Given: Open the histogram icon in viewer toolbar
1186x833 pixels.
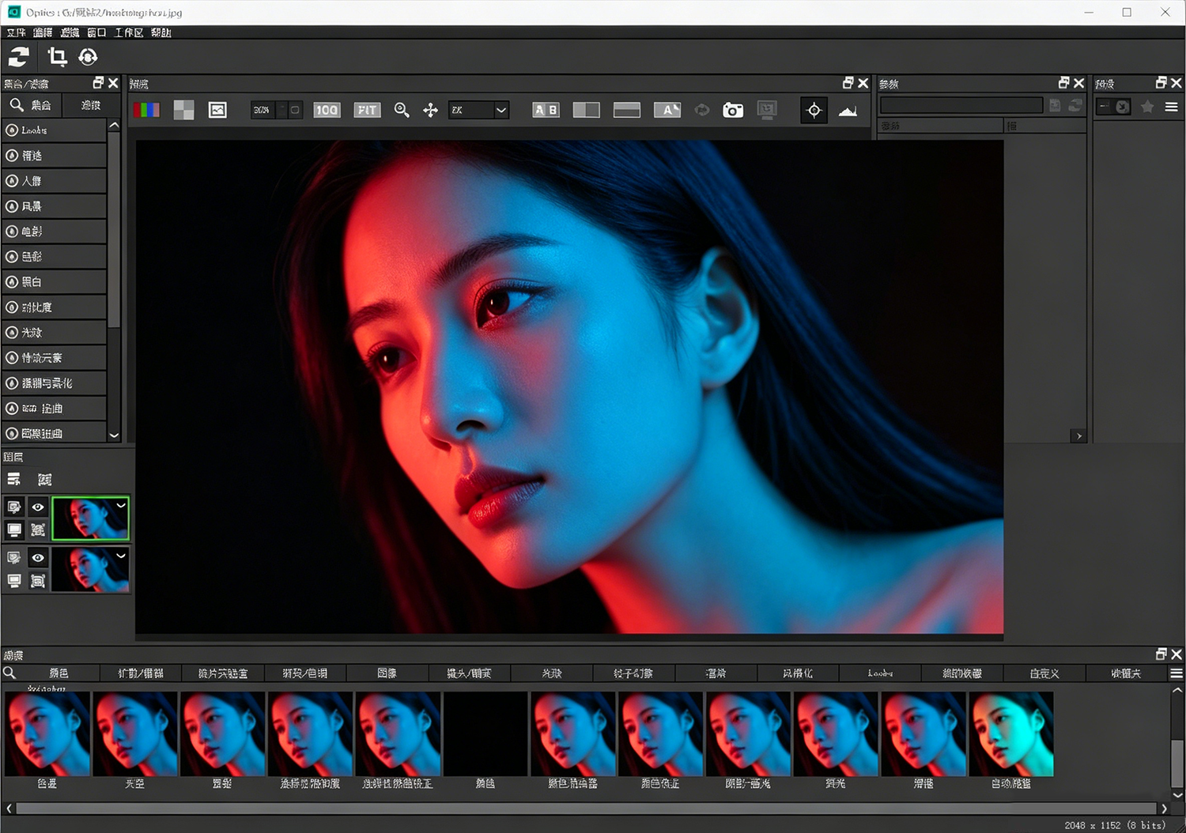Looking at the screenshot, I should 848,110.
